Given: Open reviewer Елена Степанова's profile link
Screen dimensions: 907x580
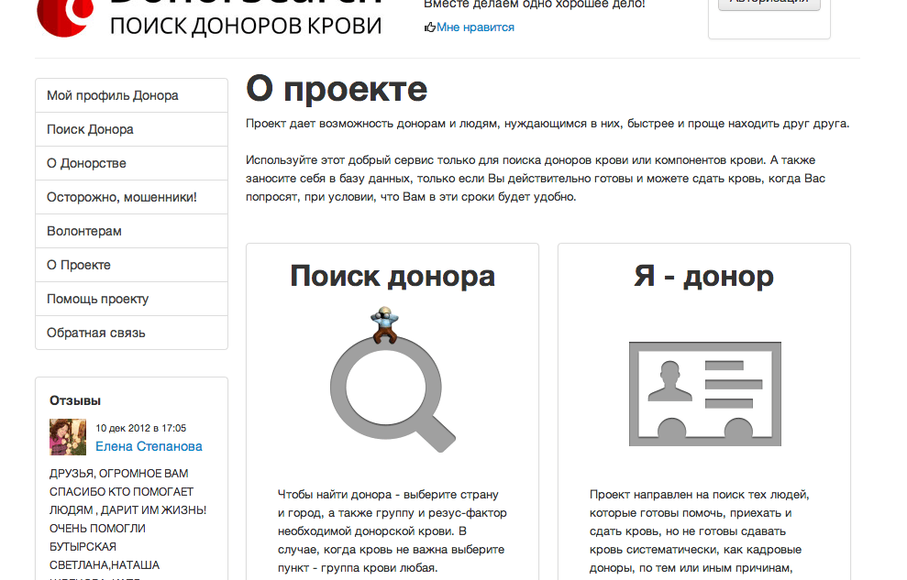Looking at the screenshot, I should [149, 446].
